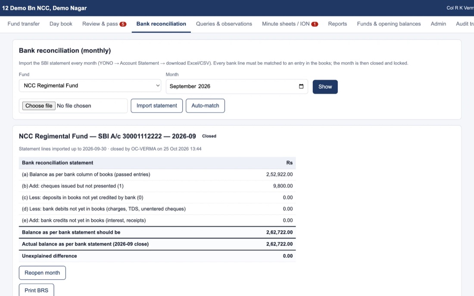Open Funds & opening balances tab
The width and height of the screenshot is (474, 296).
pyautogui.click(x=389, y=24)
